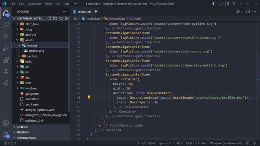Open the overflow menu ellipsis in menu bar
This screenshot has height=146, width=260.
coord(76,4)
